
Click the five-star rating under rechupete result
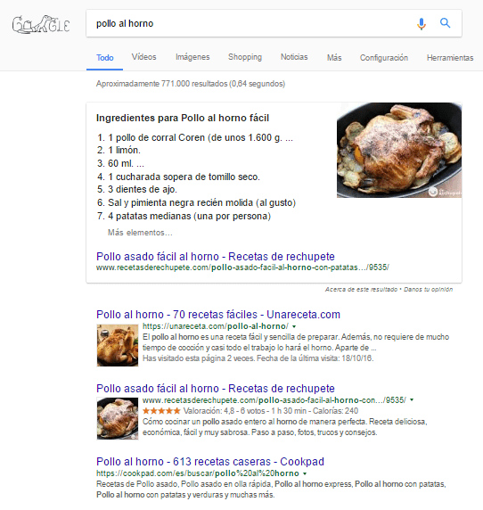coord(161,411)
